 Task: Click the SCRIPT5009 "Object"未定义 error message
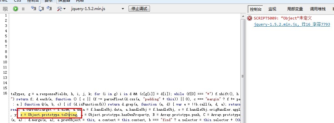(x=283, y=18)
